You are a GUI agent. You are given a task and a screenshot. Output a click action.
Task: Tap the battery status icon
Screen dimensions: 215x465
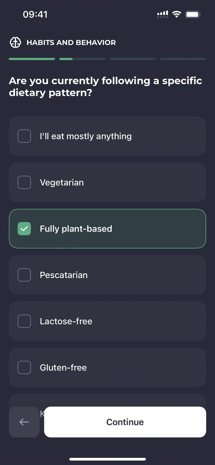tap(193, 14)
